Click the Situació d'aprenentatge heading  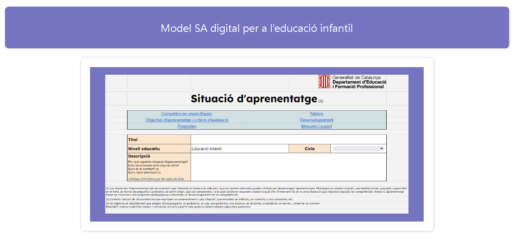tap(254, 99)
